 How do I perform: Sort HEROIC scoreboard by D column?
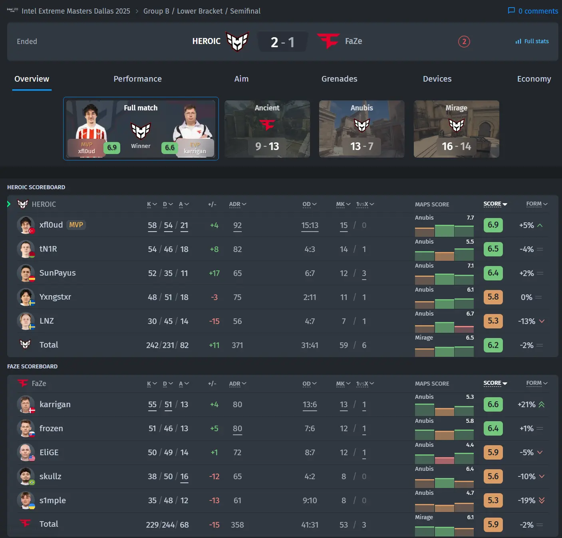[x=168, y=204]
